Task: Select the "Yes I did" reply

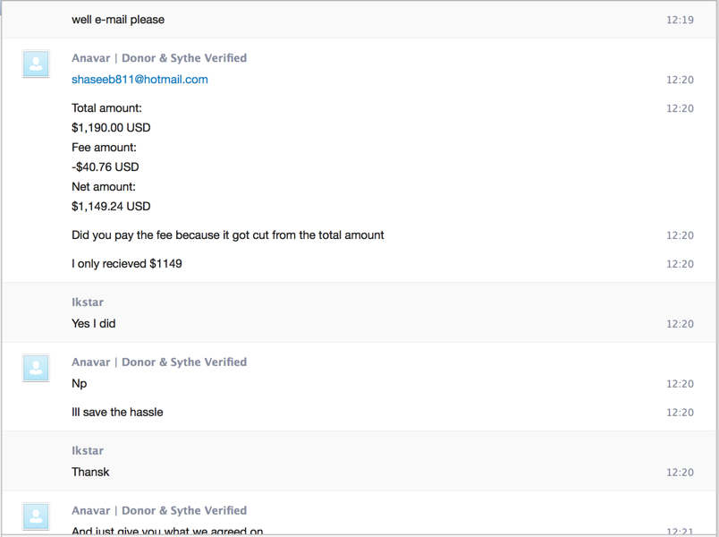Action: coord(94,324)
